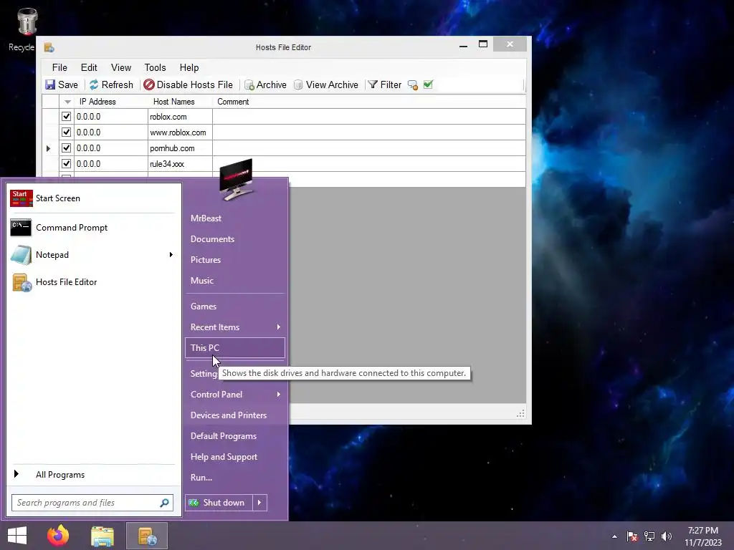The image size is (734, 550).
Task: Click Disable Hosts File in toolbar
Action: 189,85
